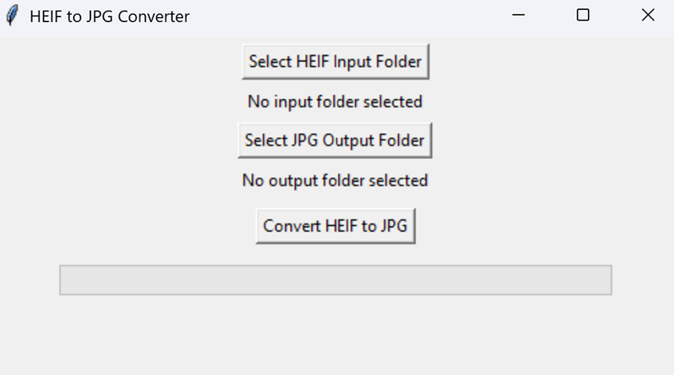Click the "HEIF to JPG Converter" window title text

click(x=109, y=16)
